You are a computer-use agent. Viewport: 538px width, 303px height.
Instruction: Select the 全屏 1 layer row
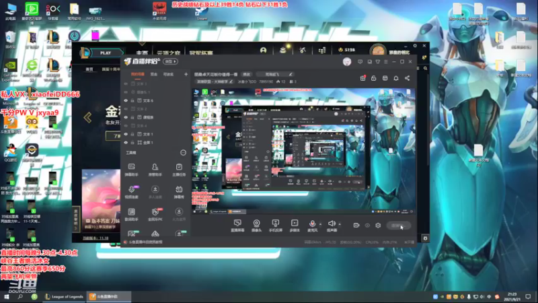[155, 142]
